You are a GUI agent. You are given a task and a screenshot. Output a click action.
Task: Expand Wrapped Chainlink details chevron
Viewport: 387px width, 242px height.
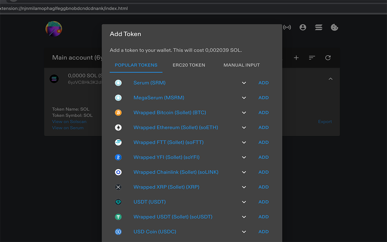[244, 172]
